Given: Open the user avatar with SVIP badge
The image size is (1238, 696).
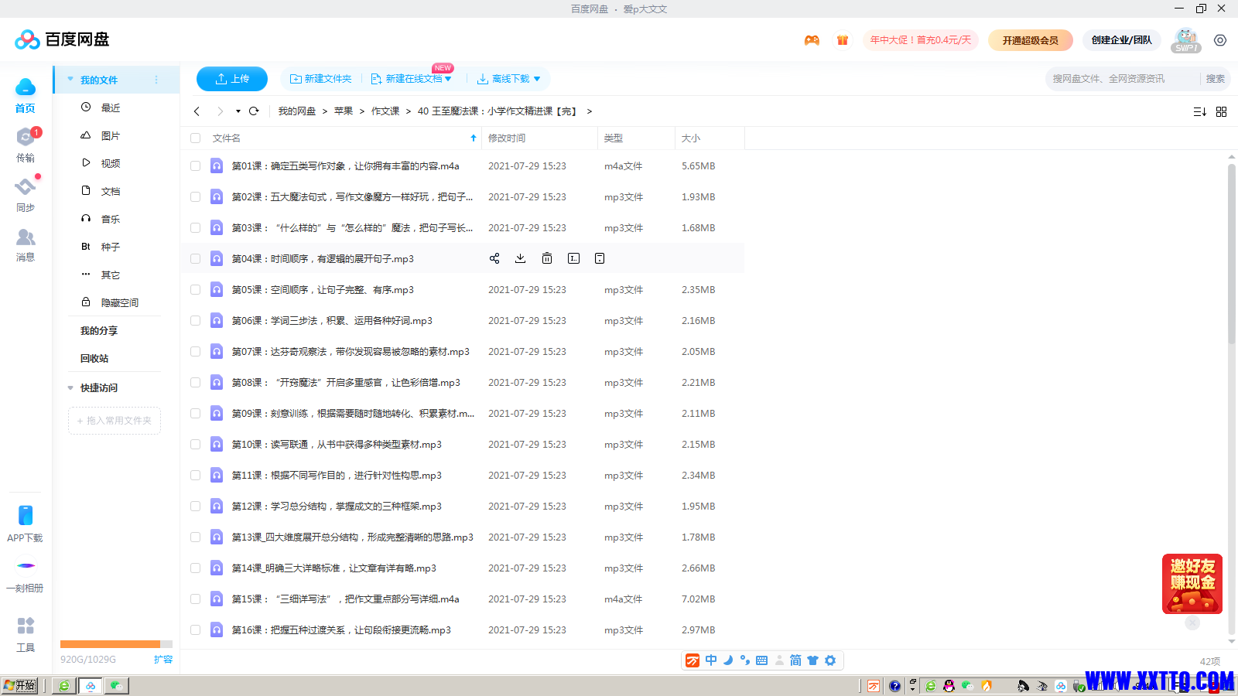Looking at the screenshot, I should coord(1185,40).
